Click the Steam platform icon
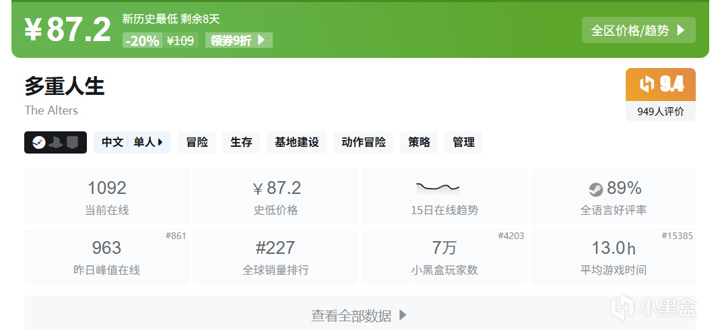 (x=39, y=143)
